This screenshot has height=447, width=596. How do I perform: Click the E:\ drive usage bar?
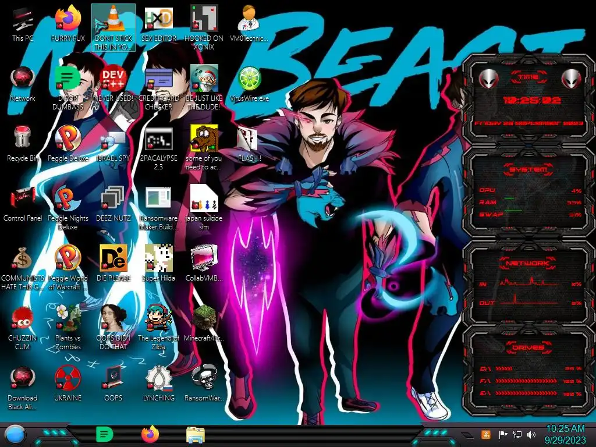click(x=526, y=393)
